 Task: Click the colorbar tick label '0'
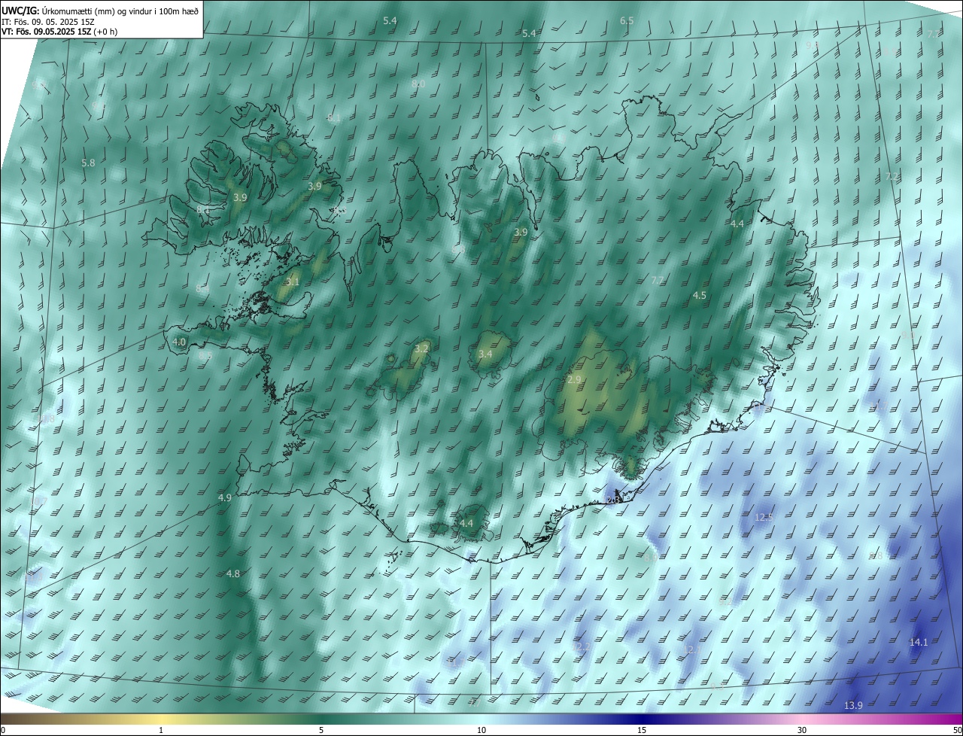(3, 731)
